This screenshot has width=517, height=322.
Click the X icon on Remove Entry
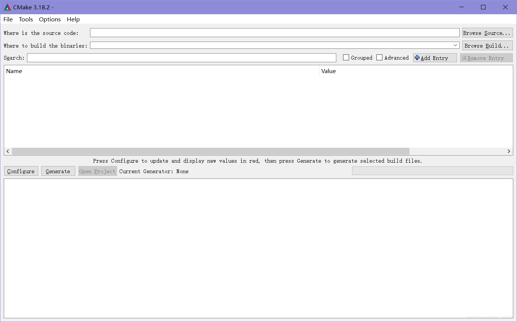click(x=465, y=58)
